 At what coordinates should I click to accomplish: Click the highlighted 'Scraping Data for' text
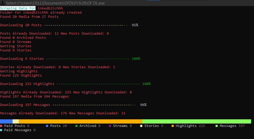click(18, 8)
